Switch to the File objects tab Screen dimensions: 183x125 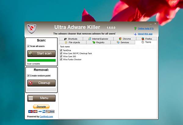[x=73, y=42]
